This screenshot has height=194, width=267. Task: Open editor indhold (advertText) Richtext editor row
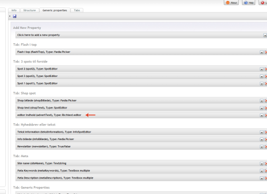141,115
